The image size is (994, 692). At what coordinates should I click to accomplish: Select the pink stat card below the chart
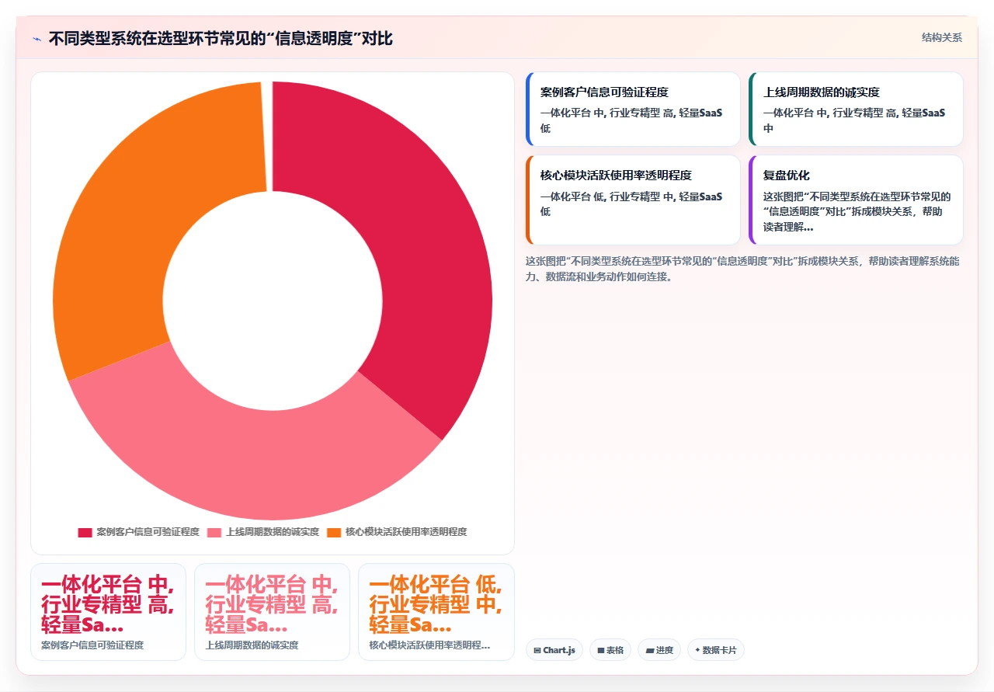click(x=272, y=612)
